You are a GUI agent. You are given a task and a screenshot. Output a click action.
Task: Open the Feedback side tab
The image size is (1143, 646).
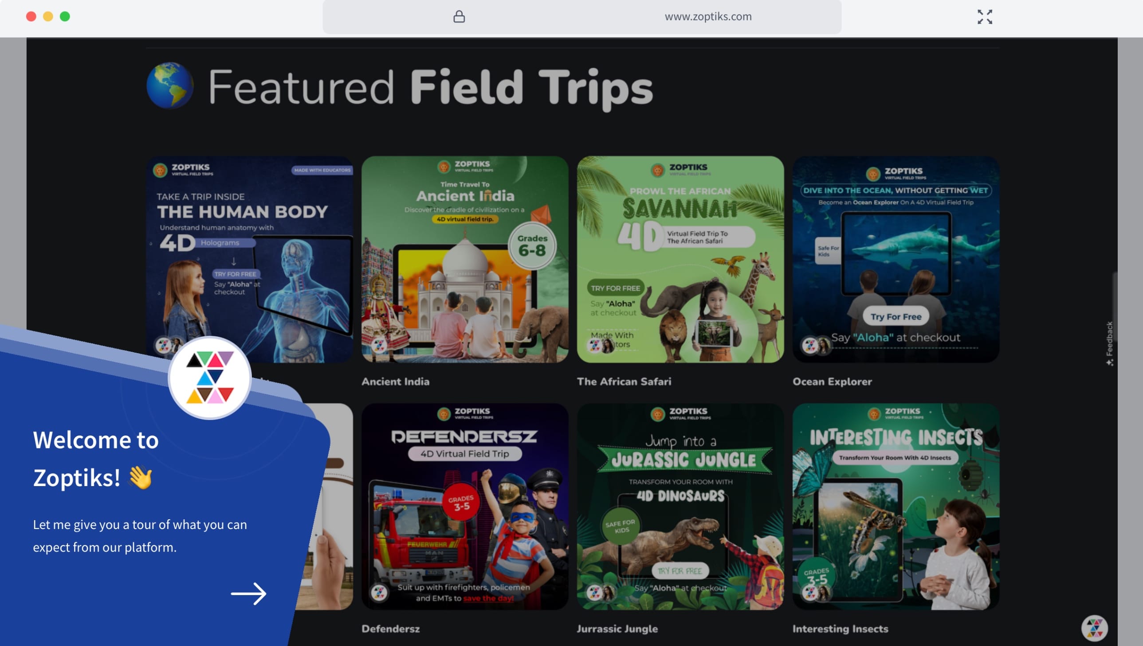tap(1109, 343)
